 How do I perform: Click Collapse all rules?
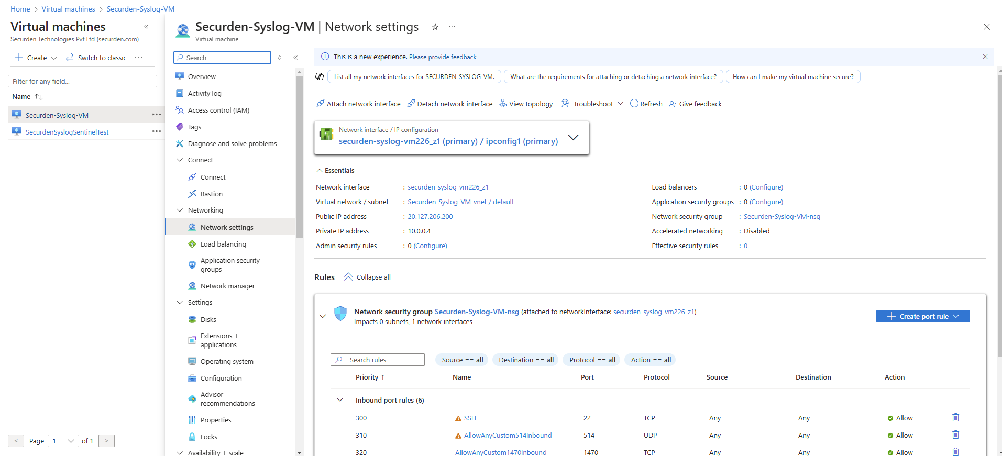tap(368, 277)
